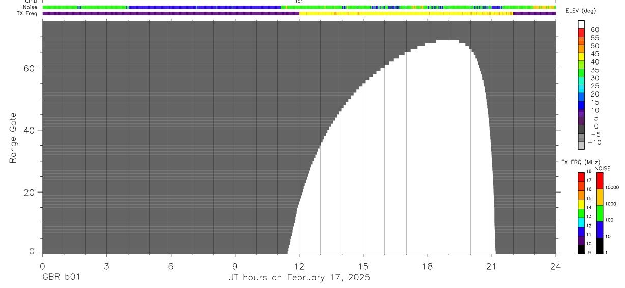
Task: Select blue swatch in NOISE color bar
Action: click(600, 230)
